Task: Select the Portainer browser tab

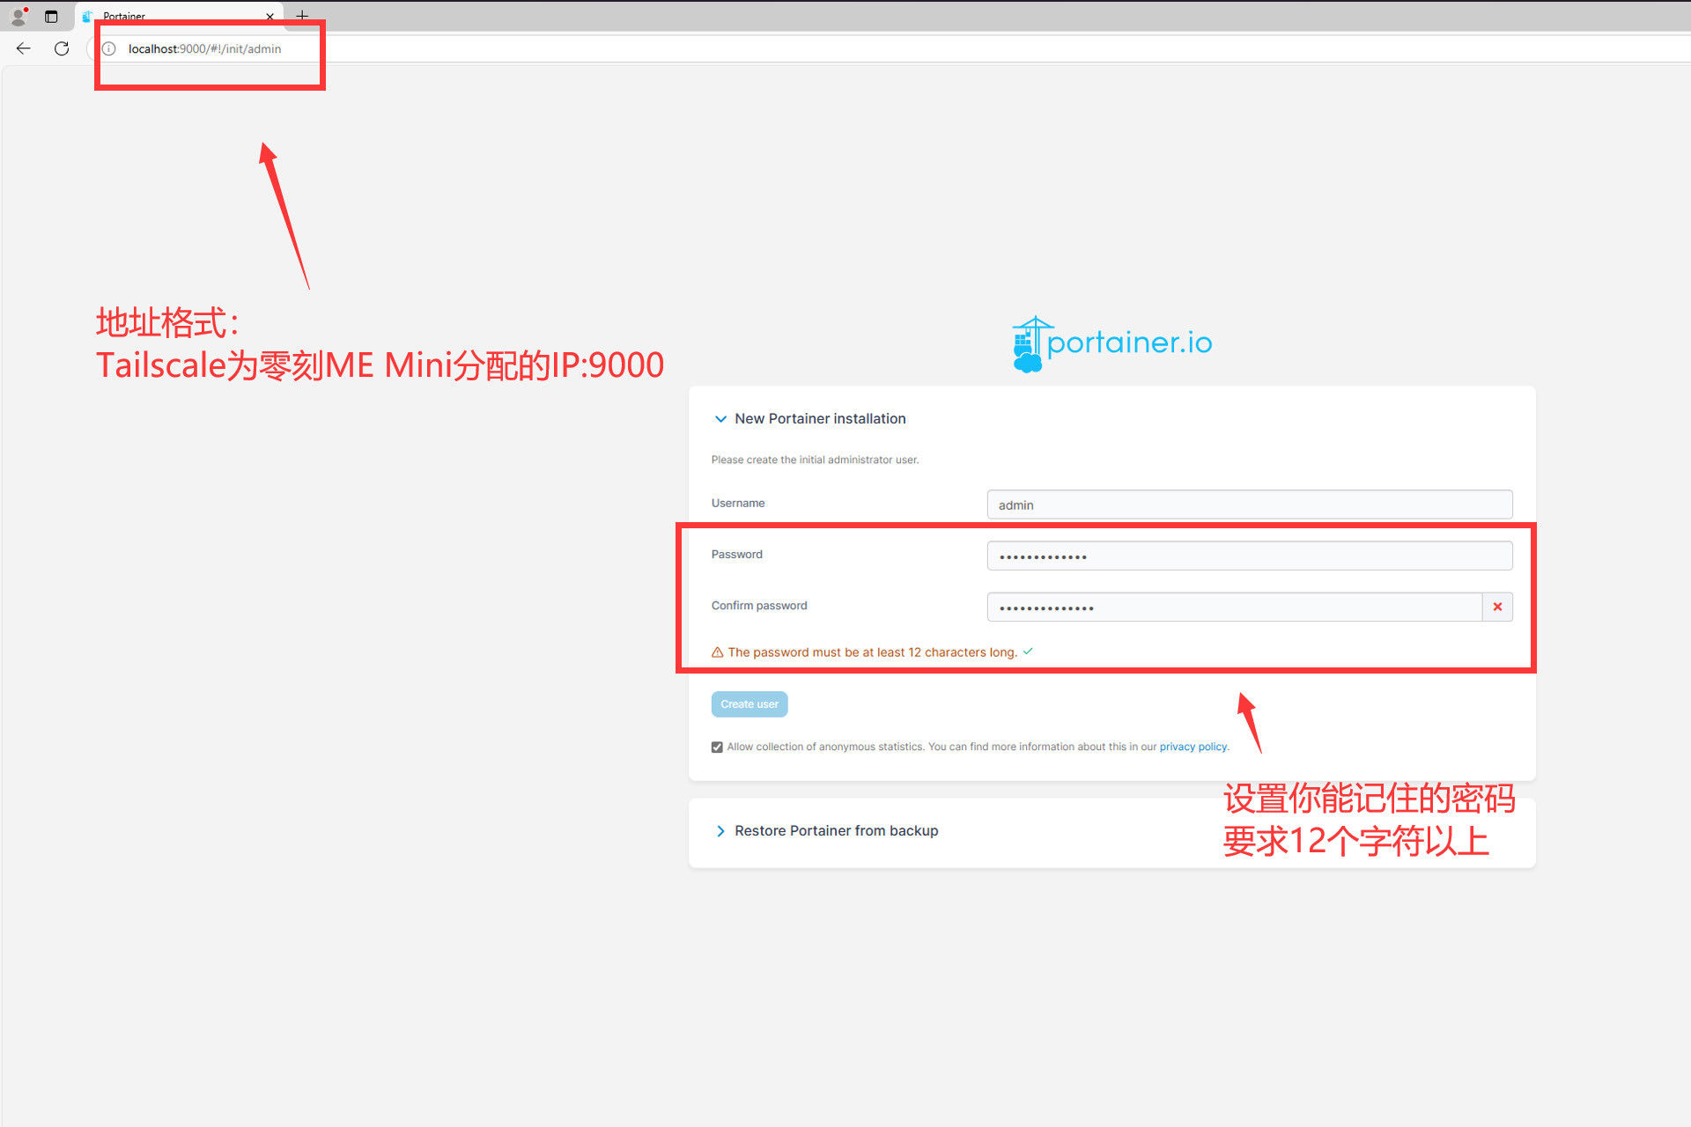Action: click(180, 17)
